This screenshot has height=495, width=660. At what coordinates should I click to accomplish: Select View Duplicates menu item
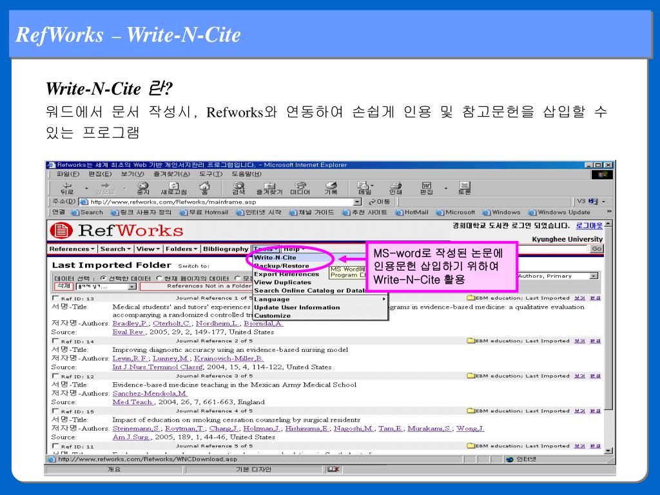pos(282,282)
